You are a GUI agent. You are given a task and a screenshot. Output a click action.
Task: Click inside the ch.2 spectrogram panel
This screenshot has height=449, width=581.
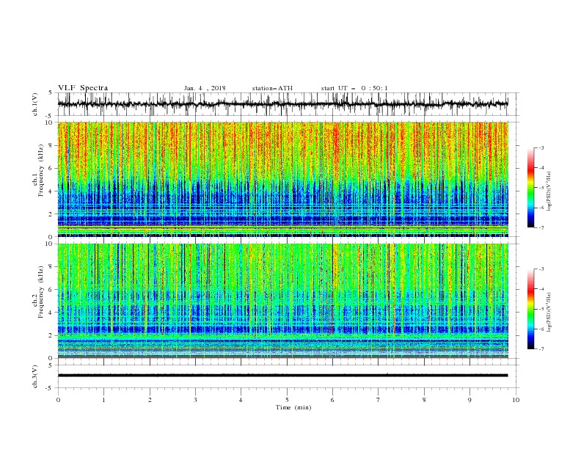click(282, 301)
